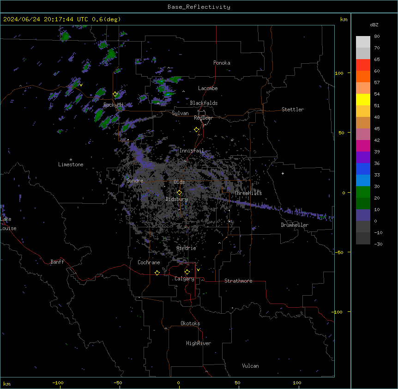Screen dimensions: 398x389
Task: Select the Blackfalds label
Action: [204, 103]
